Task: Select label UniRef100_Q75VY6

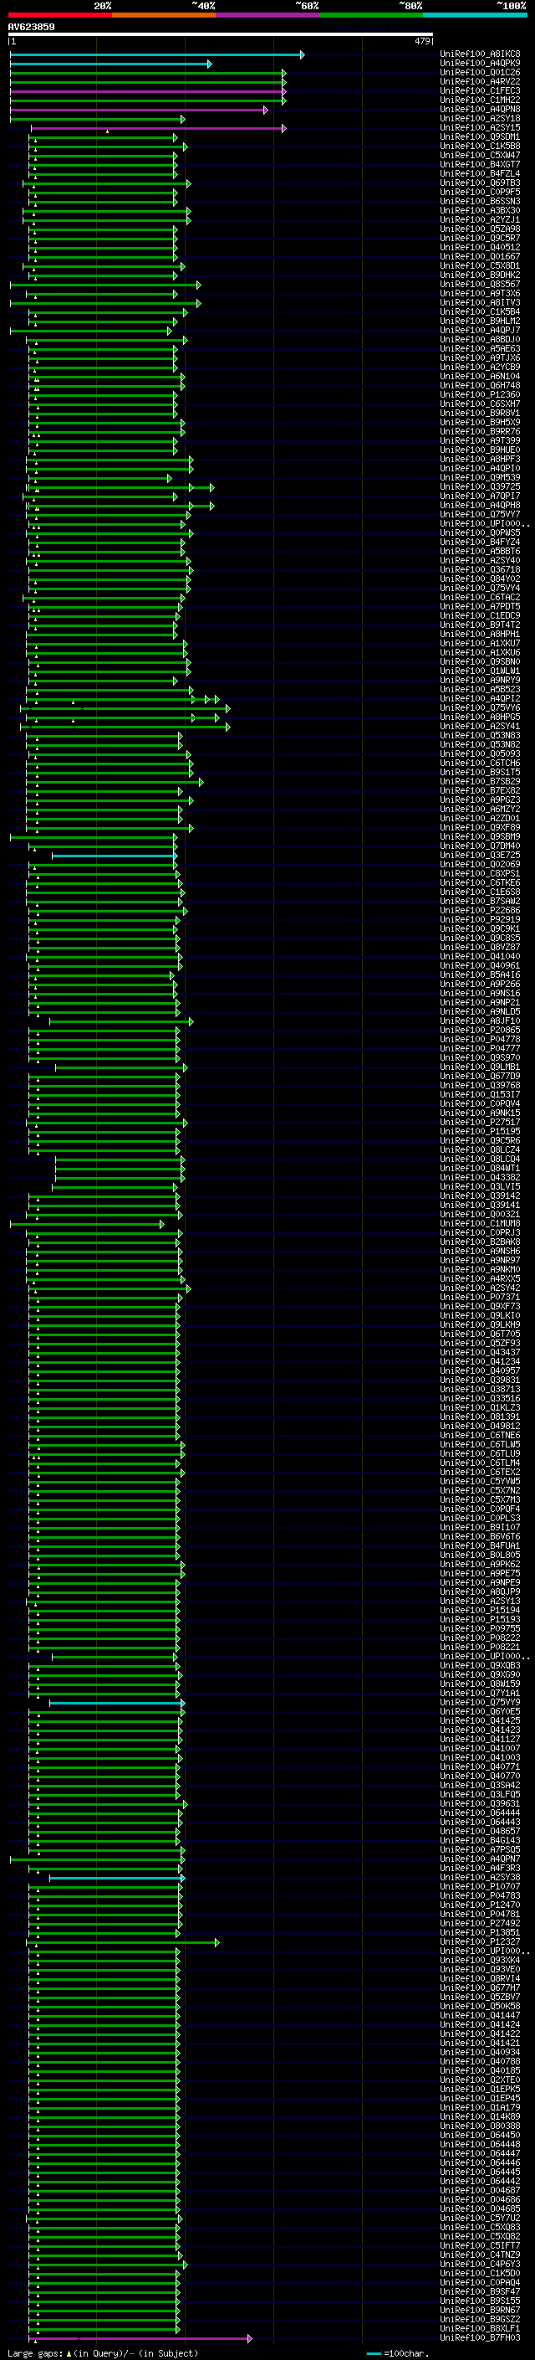Action: [480, 707]
